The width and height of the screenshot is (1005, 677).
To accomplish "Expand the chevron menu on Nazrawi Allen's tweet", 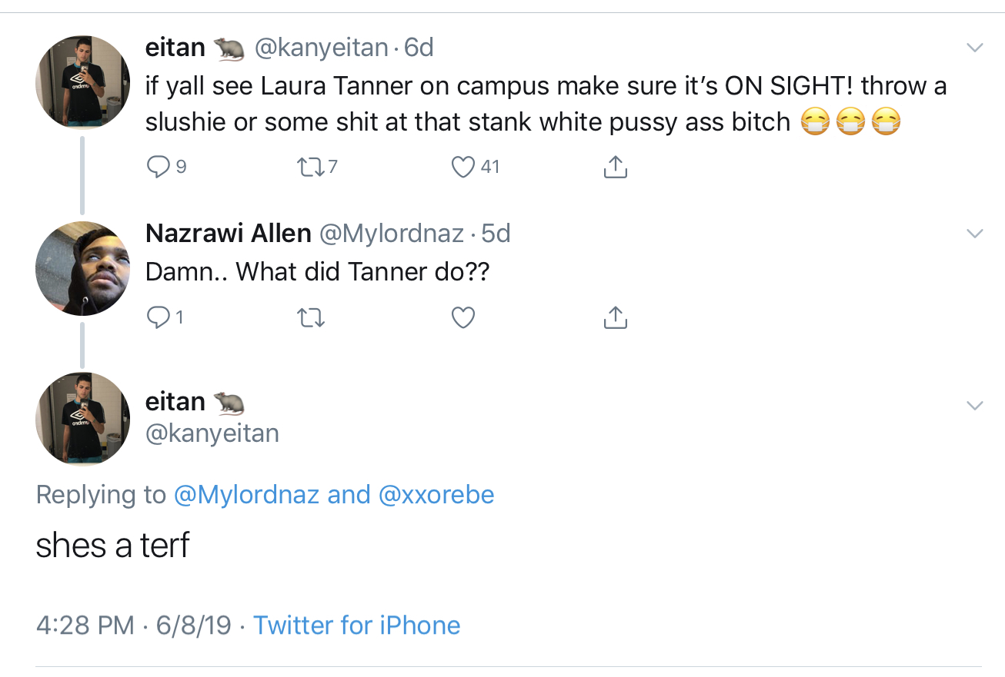I will (974, 233).
